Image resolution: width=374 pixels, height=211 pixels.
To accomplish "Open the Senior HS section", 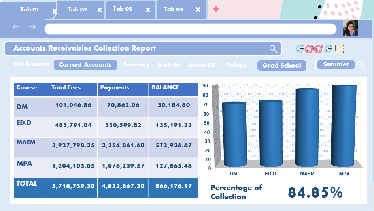I will tap(202, 65).
